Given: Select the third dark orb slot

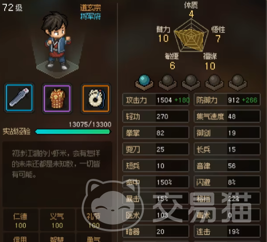Looking at the screenshot, I should [191, 82].
